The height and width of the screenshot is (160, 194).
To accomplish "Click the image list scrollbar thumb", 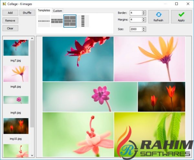I will (x=32, y=84).
